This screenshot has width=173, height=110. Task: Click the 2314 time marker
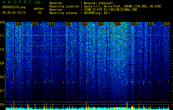click(68, 24)
